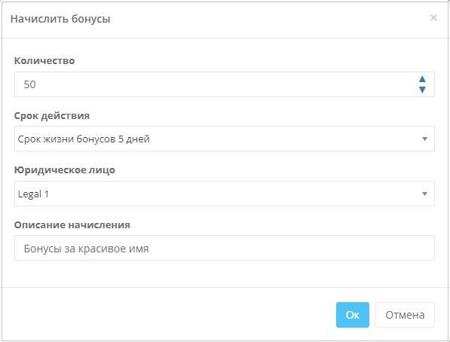Viewport: 450px width, 342px height.
Task: Click blank header area right of title
Action: point(270,19)
